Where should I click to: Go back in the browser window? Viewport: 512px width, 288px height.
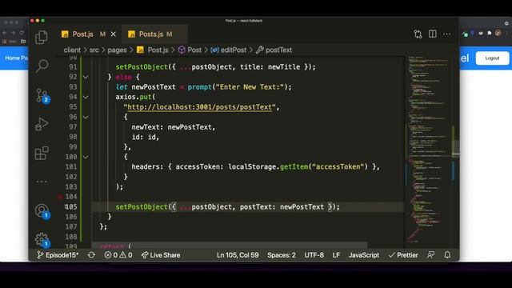click(5, 33)
